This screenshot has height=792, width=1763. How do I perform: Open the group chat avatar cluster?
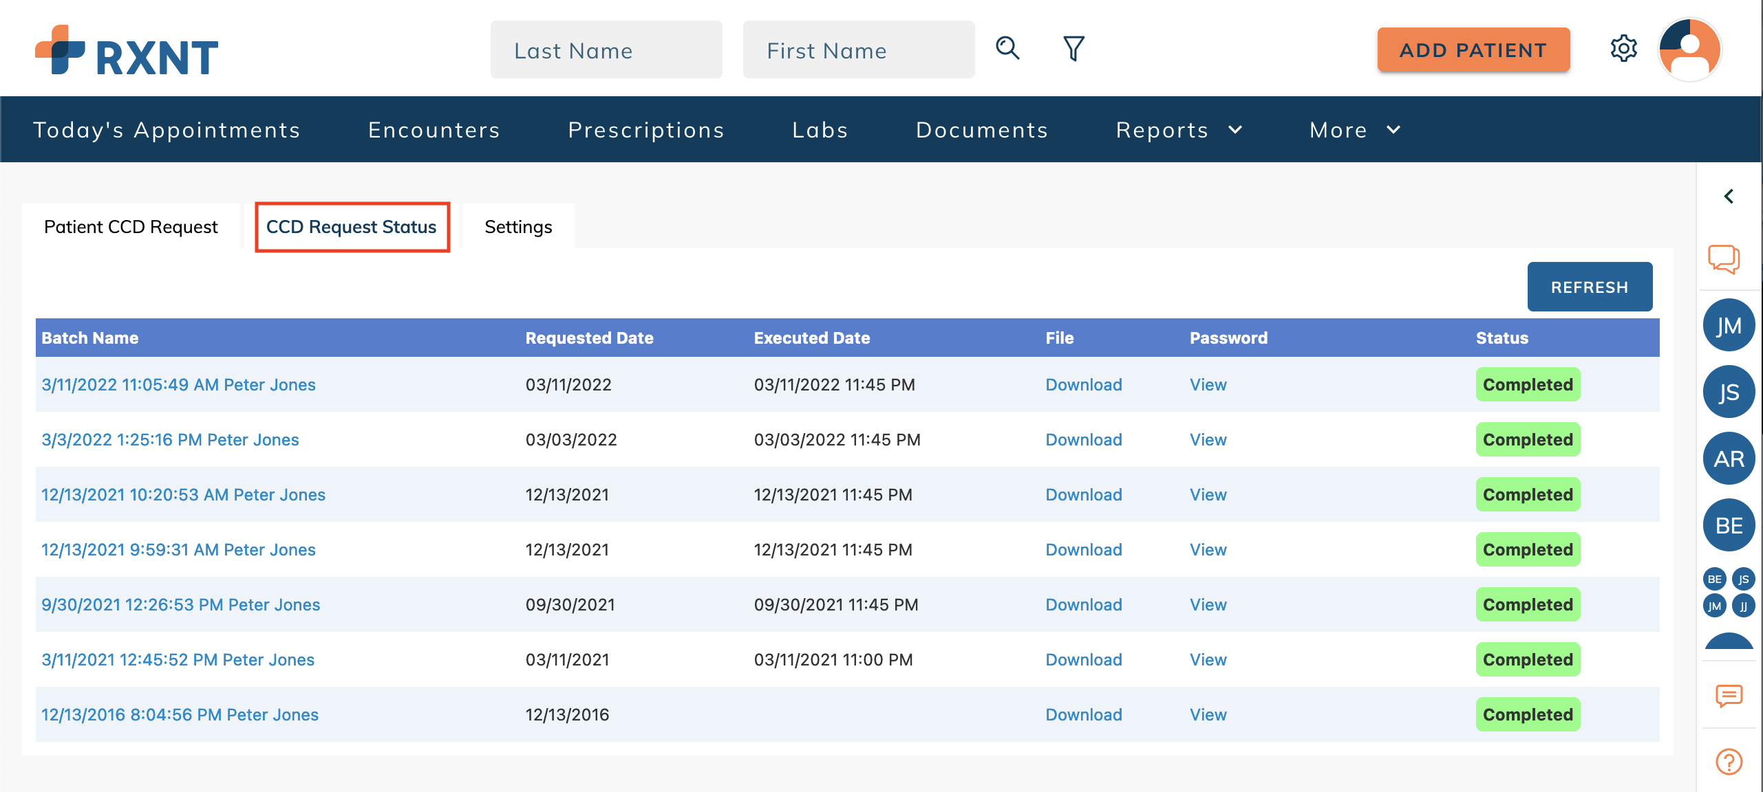point(1729,592)
